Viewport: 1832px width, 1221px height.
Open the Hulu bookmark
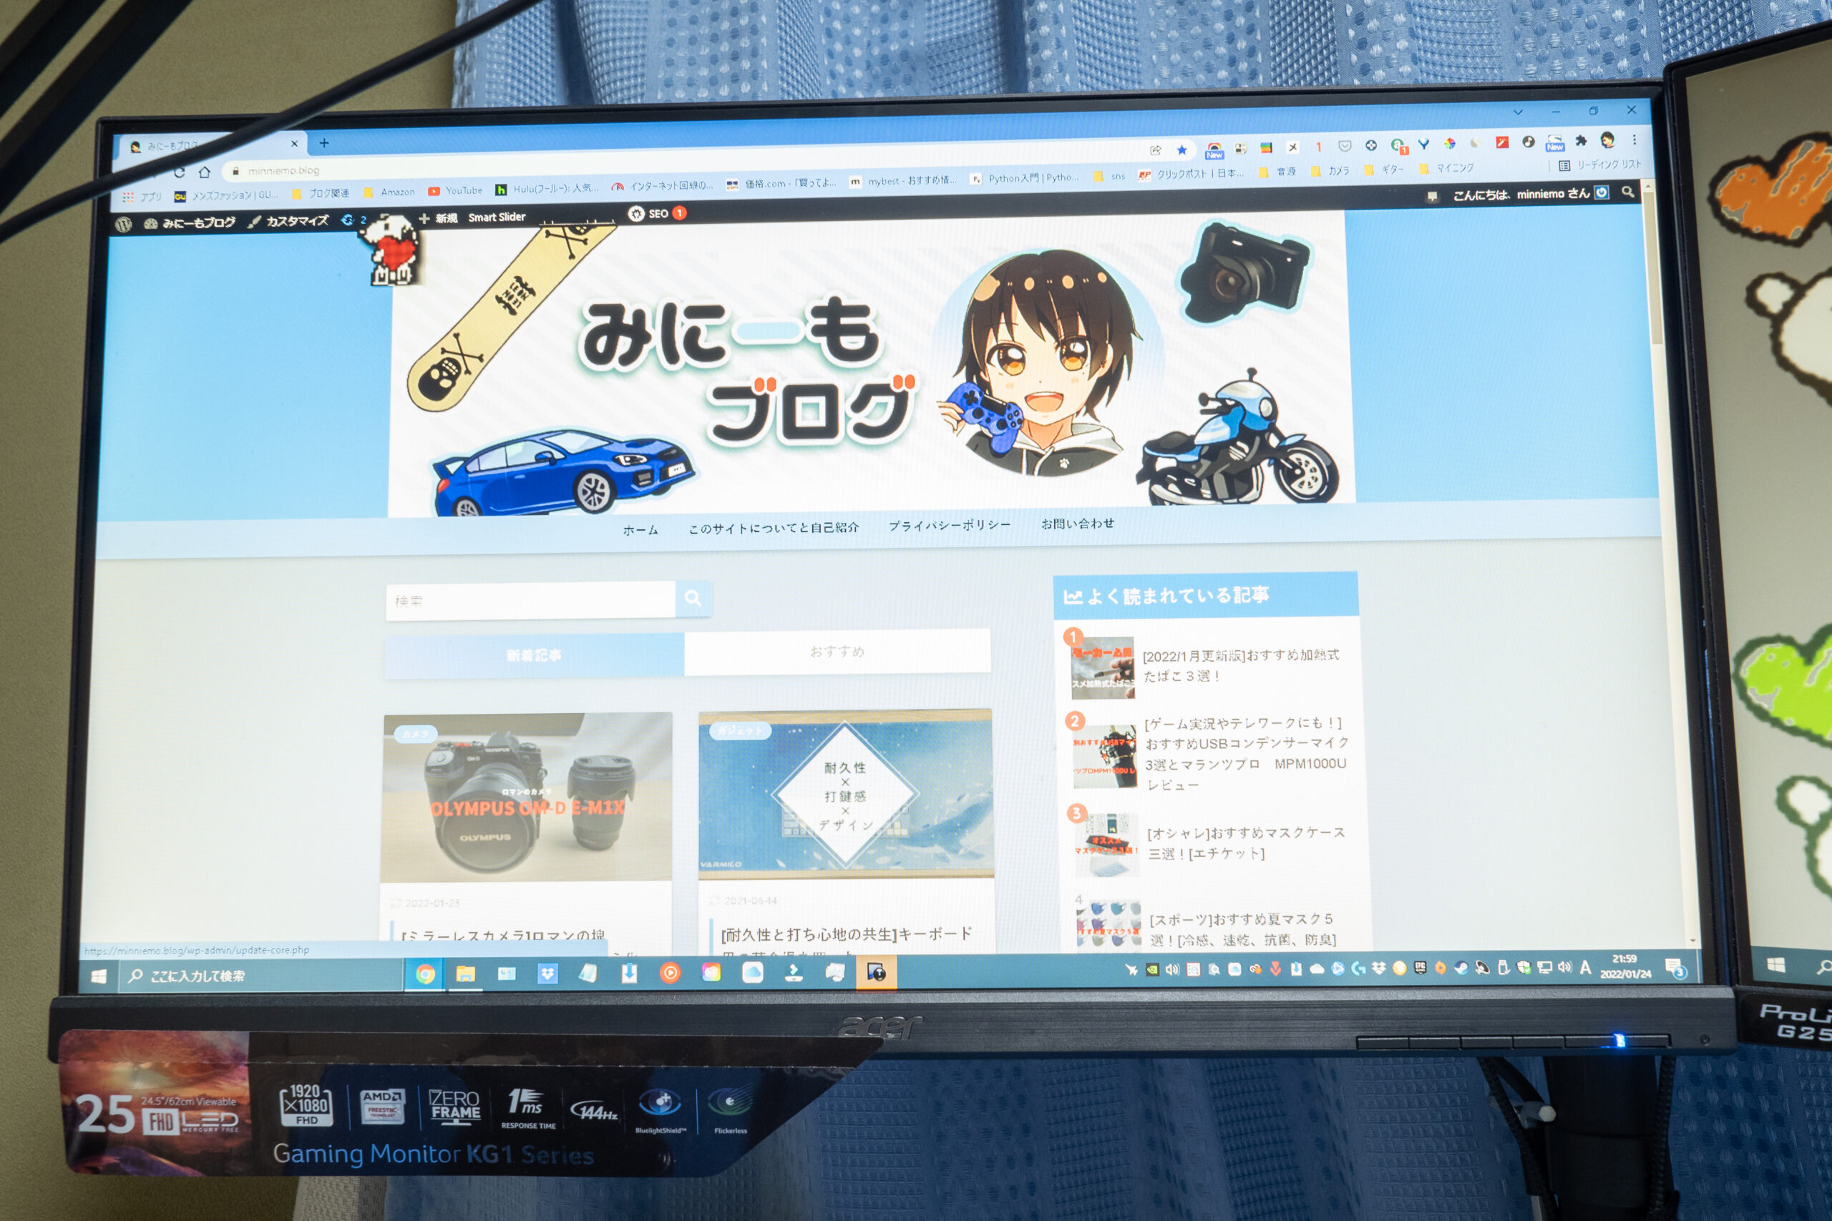coord(547,188)
